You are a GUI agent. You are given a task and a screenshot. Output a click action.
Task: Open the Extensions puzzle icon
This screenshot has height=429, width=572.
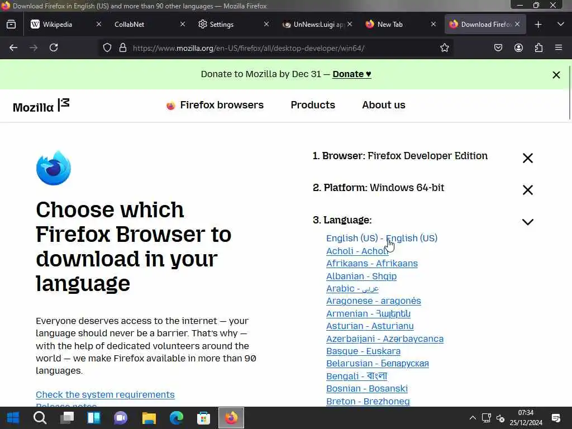click(538, 48)
